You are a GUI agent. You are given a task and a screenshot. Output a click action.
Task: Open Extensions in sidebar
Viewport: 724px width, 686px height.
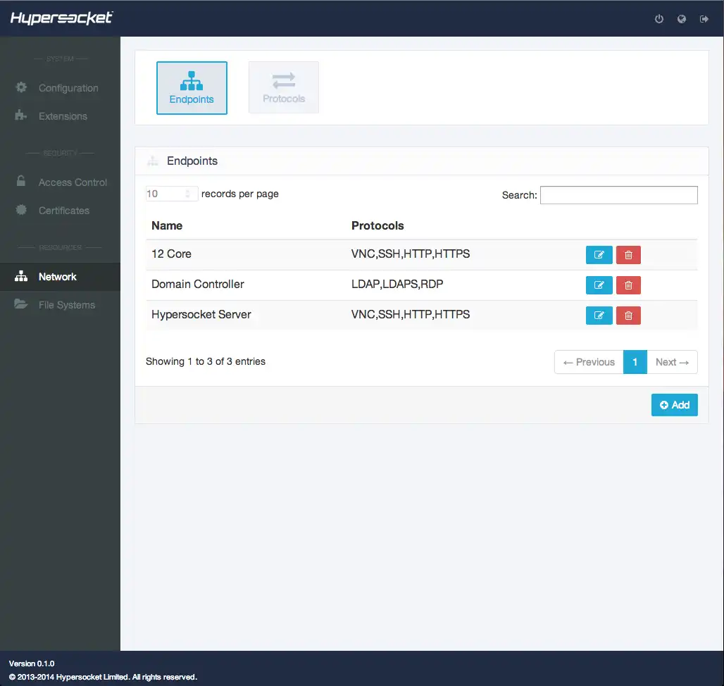[x=60, y=116]
